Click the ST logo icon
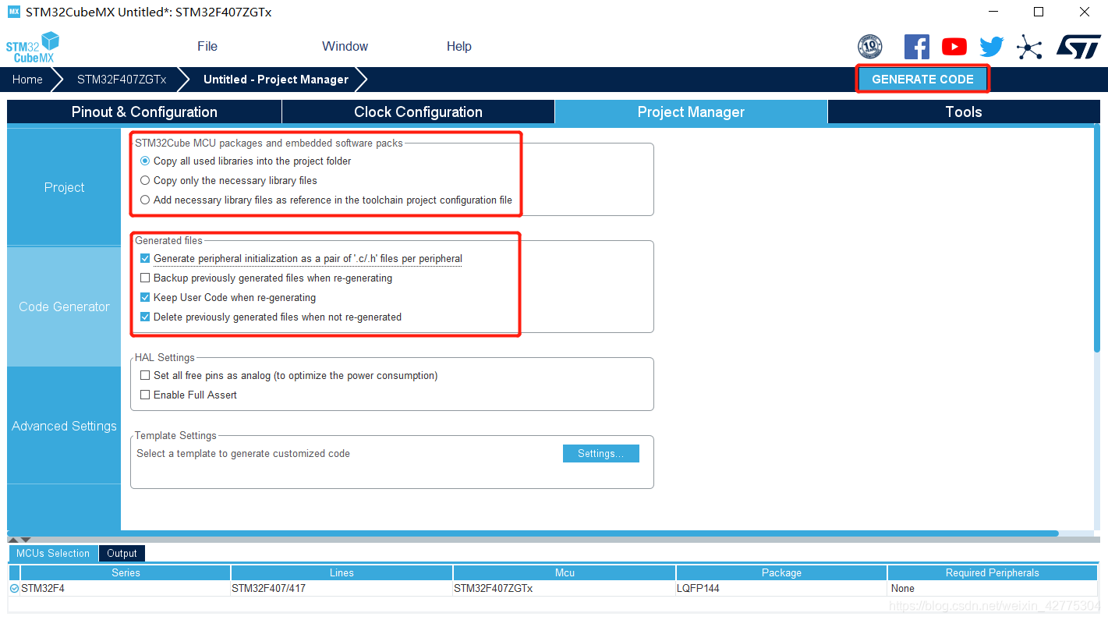This screenshot has height=620, width=1108. [1078, 46]
